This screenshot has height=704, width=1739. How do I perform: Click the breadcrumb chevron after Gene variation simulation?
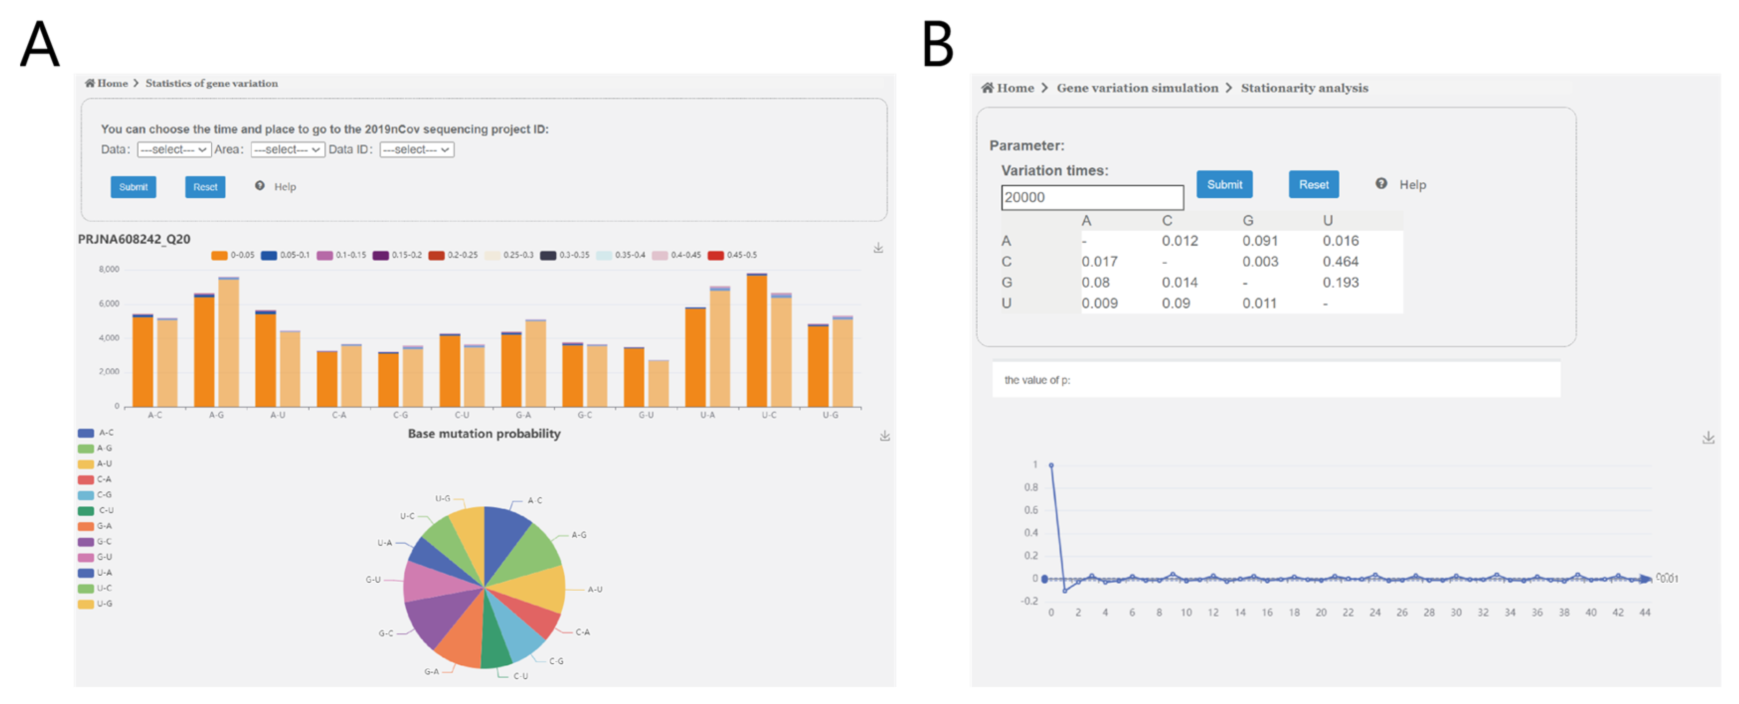(x=1228, y=87)
